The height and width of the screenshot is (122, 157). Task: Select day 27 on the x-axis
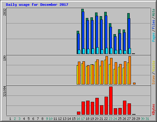click(x=129, y=119)
